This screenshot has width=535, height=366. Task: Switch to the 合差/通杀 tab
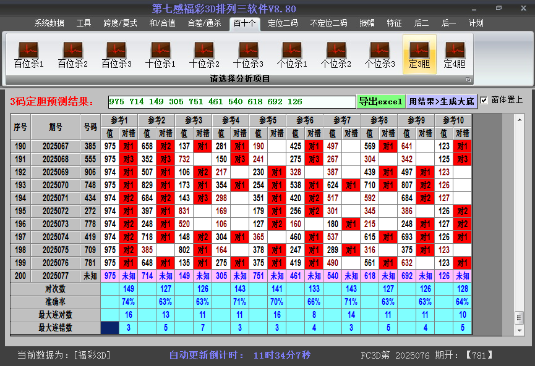204,23
